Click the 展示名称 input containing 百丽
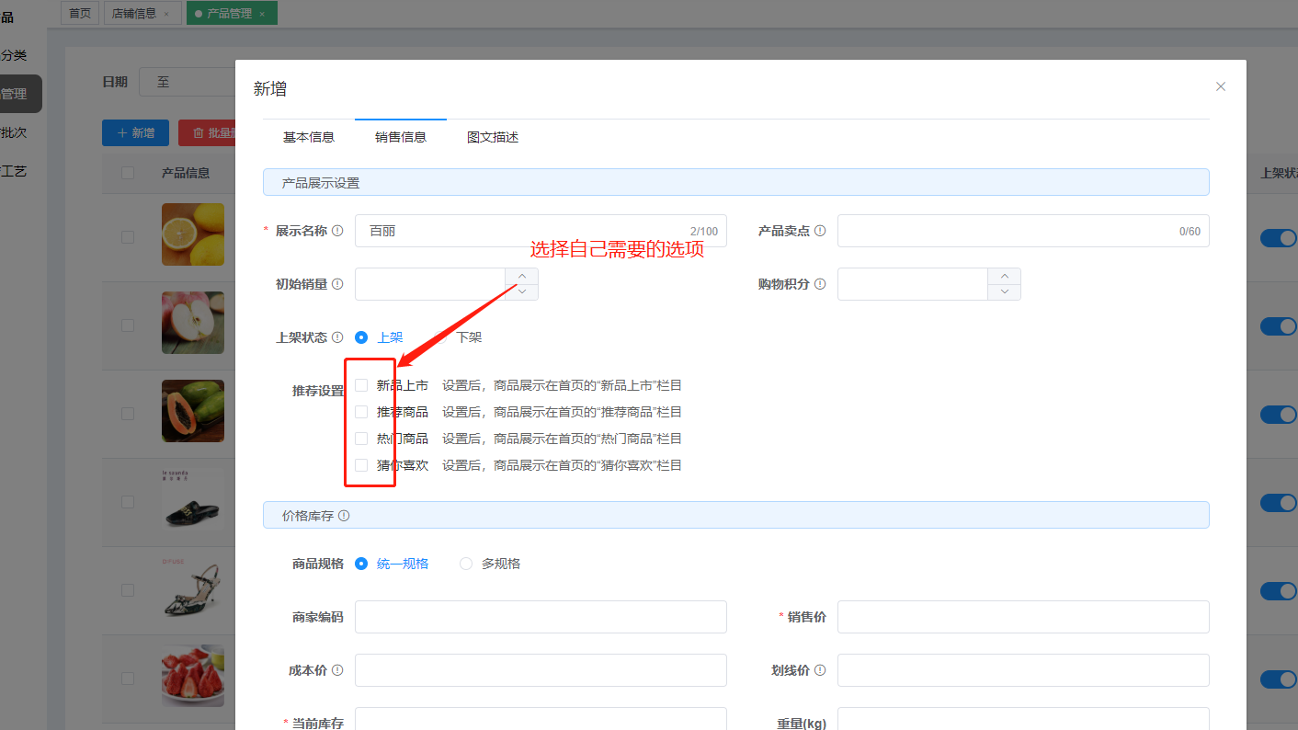Viewport: 1298px width, 730px height. [541, 232]
